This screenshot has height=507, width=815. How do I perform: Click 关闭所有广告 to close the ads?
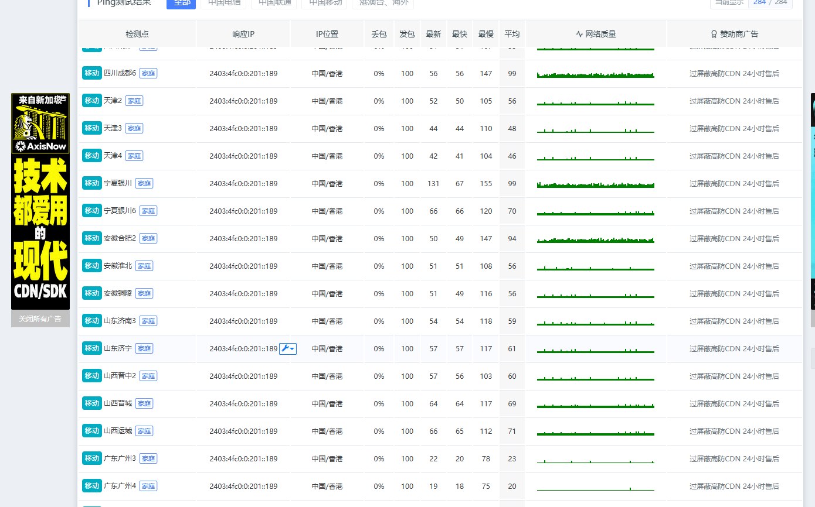point(40,319)
